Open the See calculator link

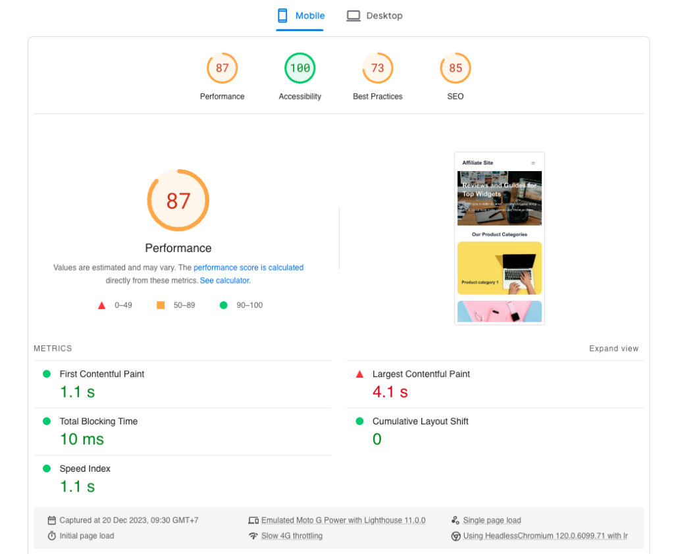click(x=224, y=280)
